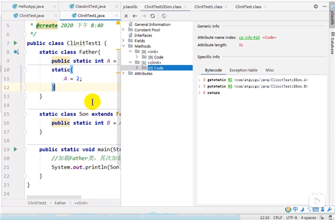Toggle read-only lock in status bar
Viewport: 335px width, 220px height.
click(x=322, y=218)
